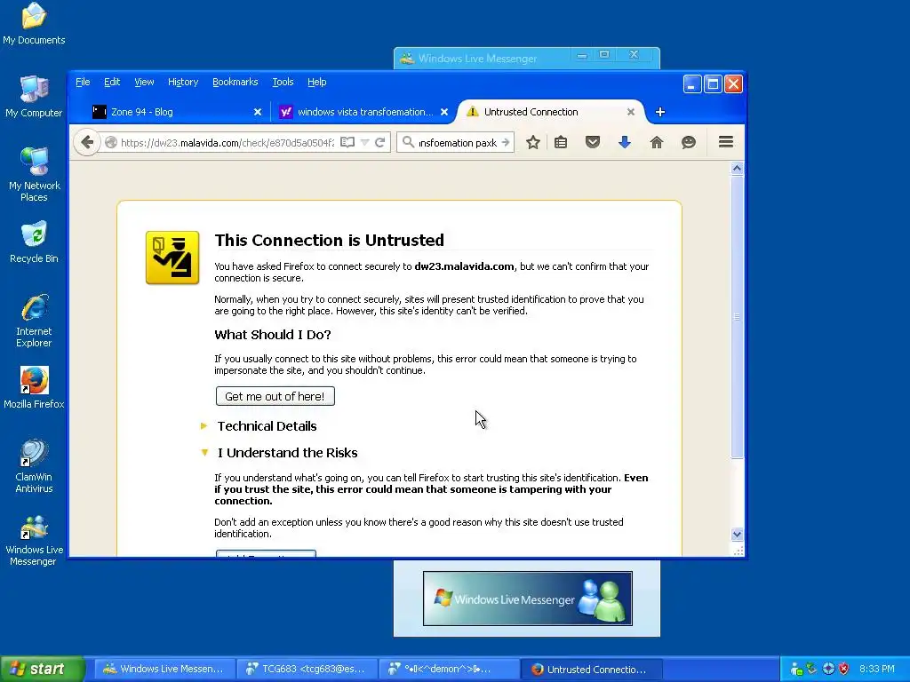Click the search go arrow in search box
The width and height of the screenshot is (910, 682).
point(506,143)
